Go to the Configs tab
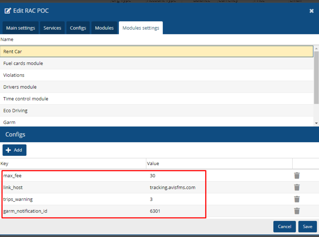 [x=78, y=28]
